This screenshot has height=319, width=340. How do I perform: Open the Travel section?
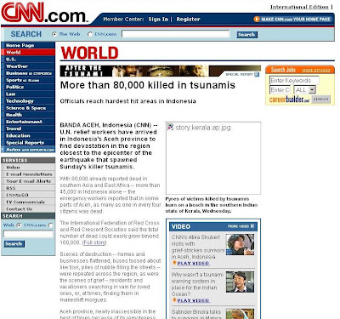[28, 128]
